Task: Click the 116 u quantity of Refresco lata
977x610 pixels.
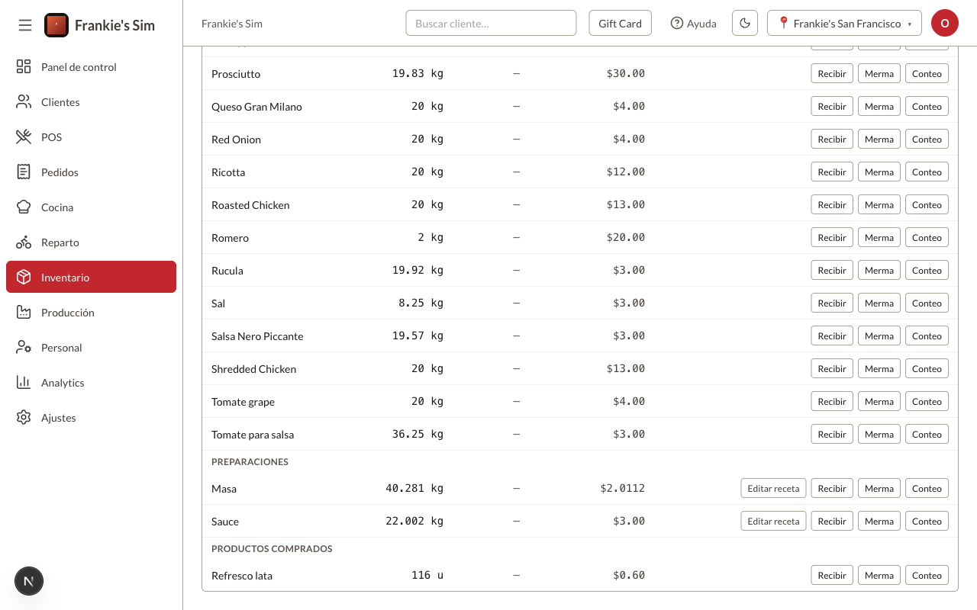Action: (427, 575)
